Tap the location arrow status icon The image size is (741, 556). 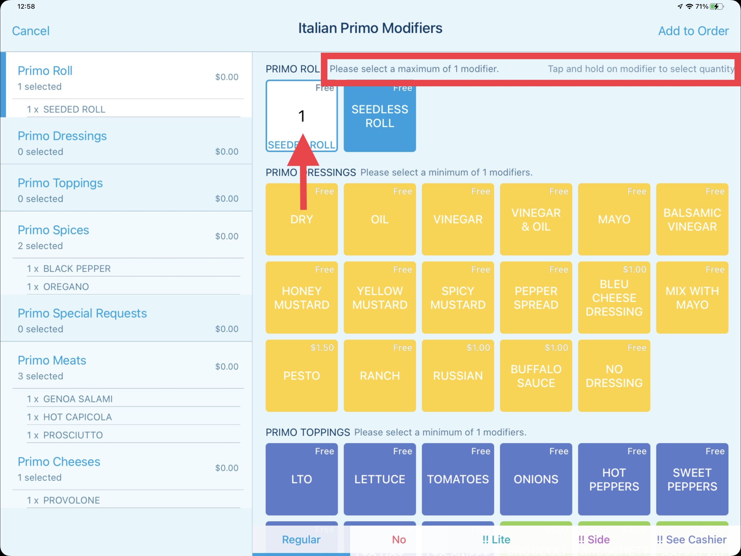pyautogui.click(x=680, y=6)
